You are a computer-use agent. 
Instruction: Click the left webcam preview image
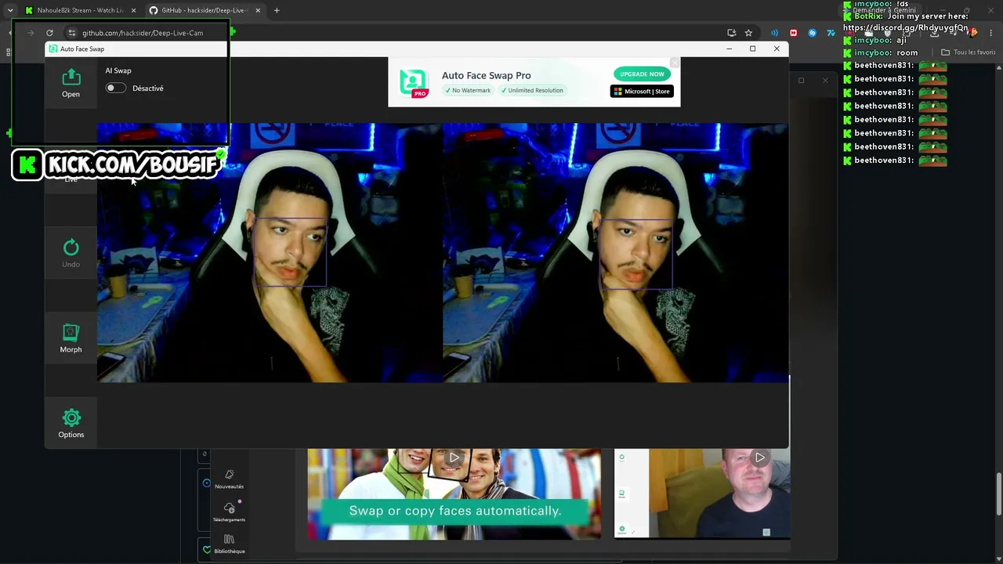coord(270,252)
